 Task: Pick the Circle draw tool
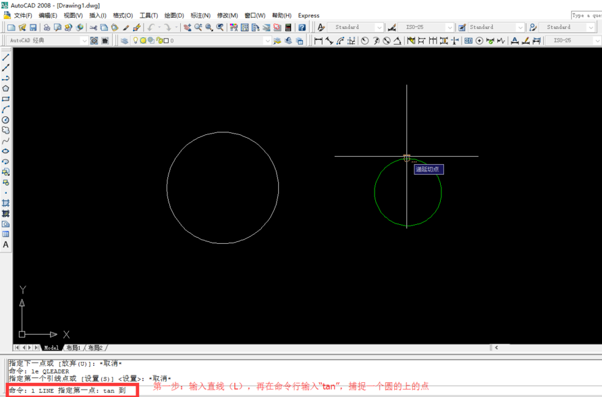click(x=5, y=120)
